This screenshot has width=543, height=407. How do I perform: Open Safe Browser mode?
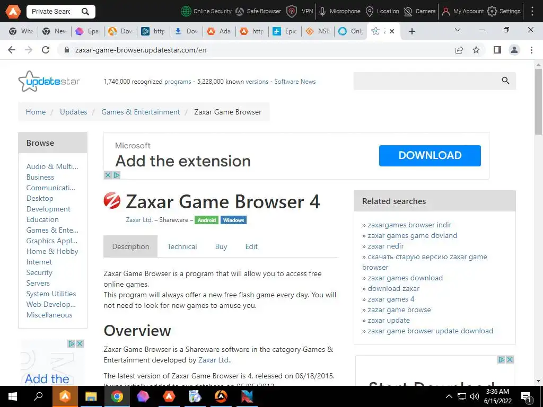(x=258, y=12)
